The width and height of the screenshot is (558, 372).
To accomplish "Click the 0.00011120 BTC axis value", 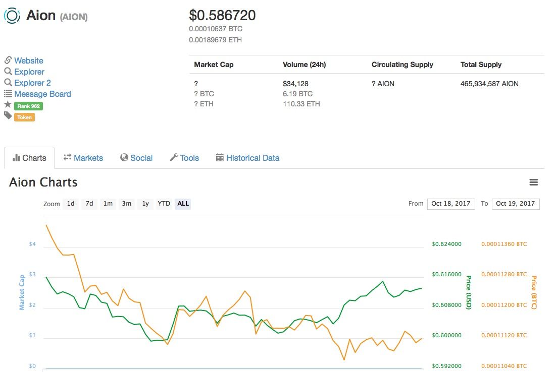I will (504, 335).
